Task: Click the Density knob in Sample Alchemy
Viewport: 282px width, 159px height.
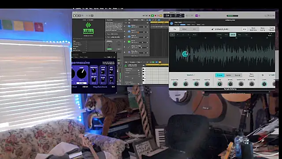Action: (x=230, y=84)
